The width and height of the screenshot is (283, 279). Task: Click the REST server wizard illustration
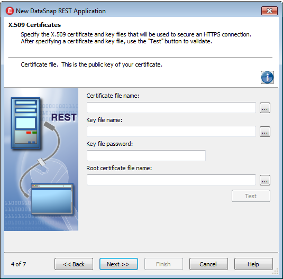click(41, 160)
